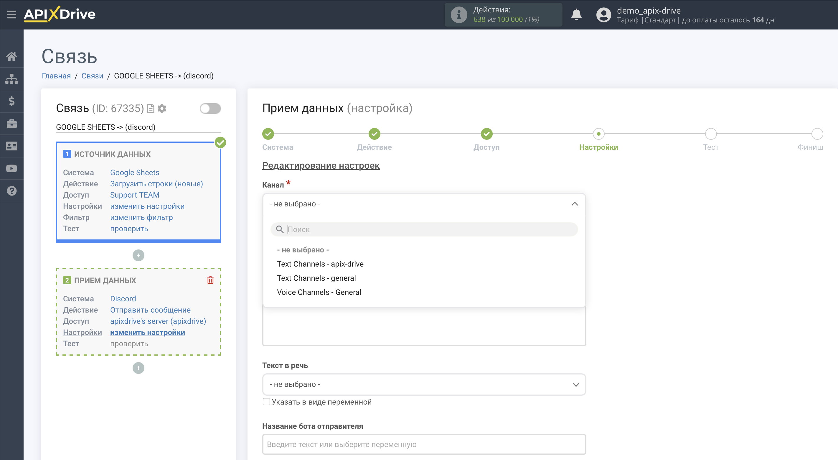The height and width of the screenshot is (460, 838).
Task: Open the 'Текст в речь' dropdown
Action: pos(424,385)
